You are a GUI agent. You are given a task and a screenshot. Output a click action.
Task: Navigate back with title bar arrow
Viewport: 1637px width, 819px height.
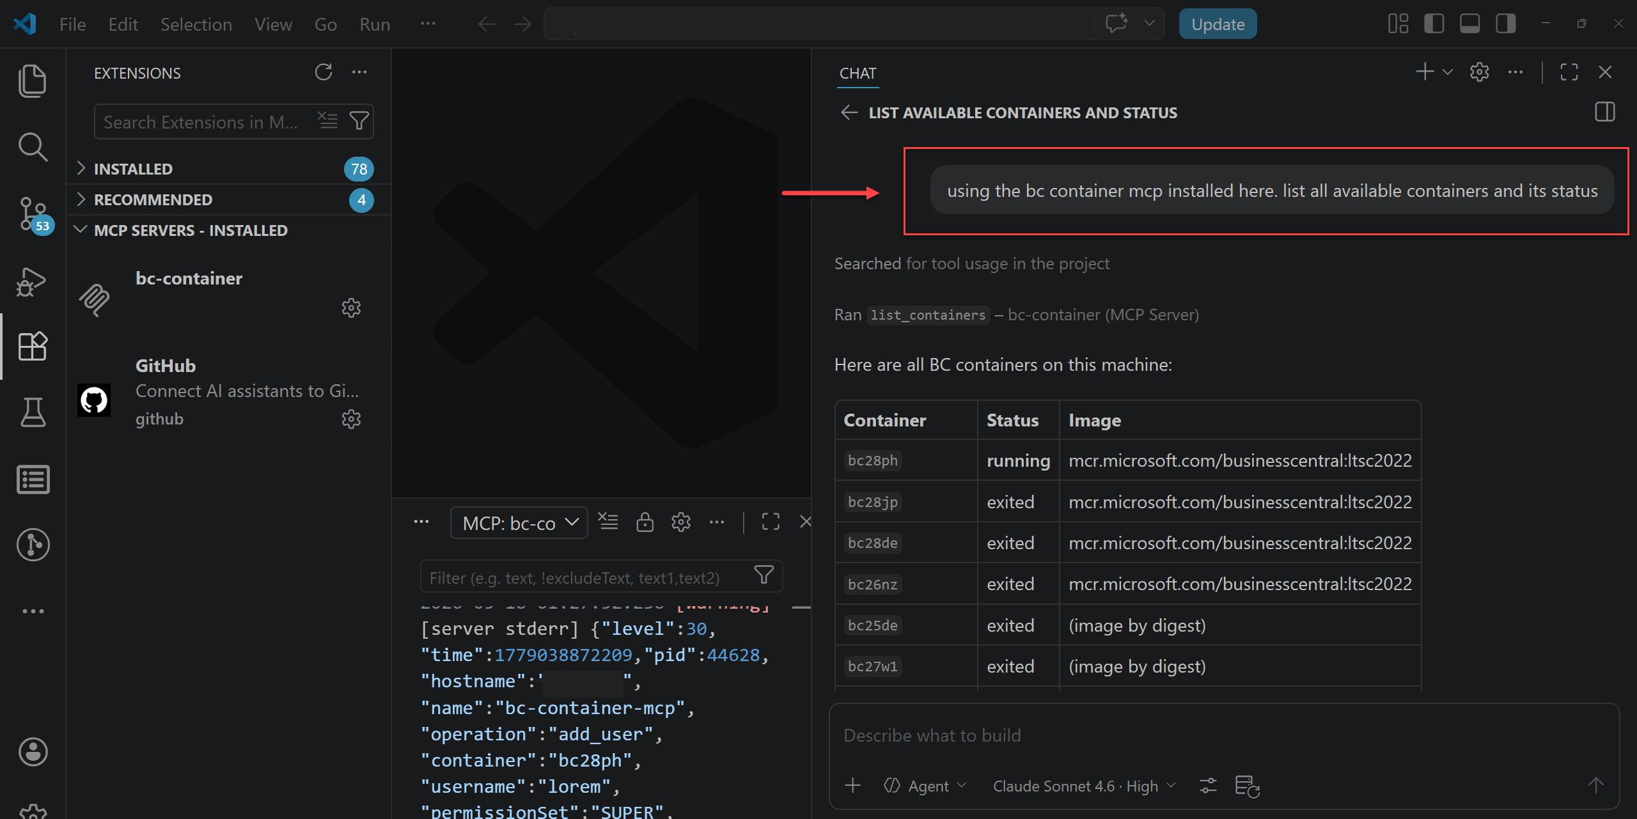click(487, 24)
